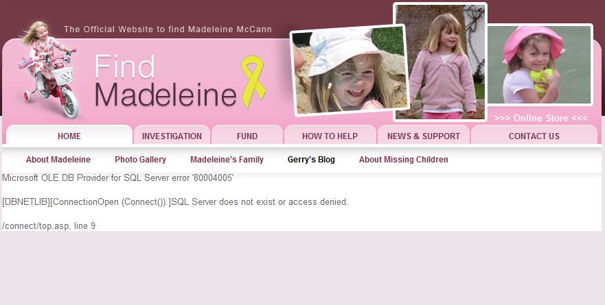
Task: Open the CONTACT US tab
Action: [534, 136]
